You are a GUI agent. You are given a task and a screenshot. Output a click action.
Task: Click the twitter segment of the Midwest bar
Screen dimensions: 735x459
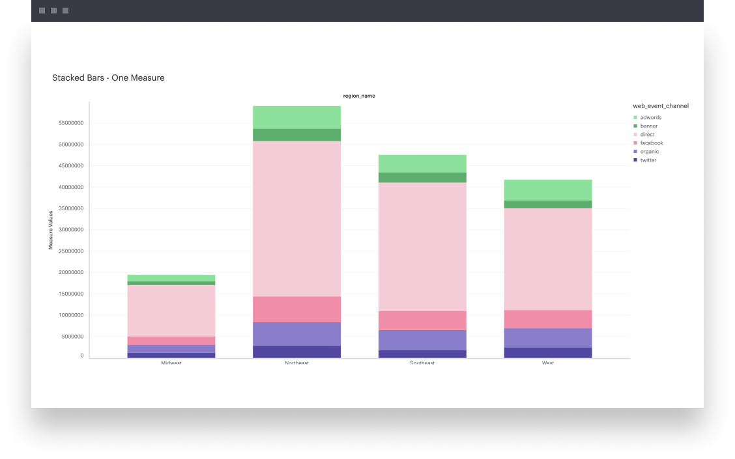pyautogui.click(x=171, y=355)
